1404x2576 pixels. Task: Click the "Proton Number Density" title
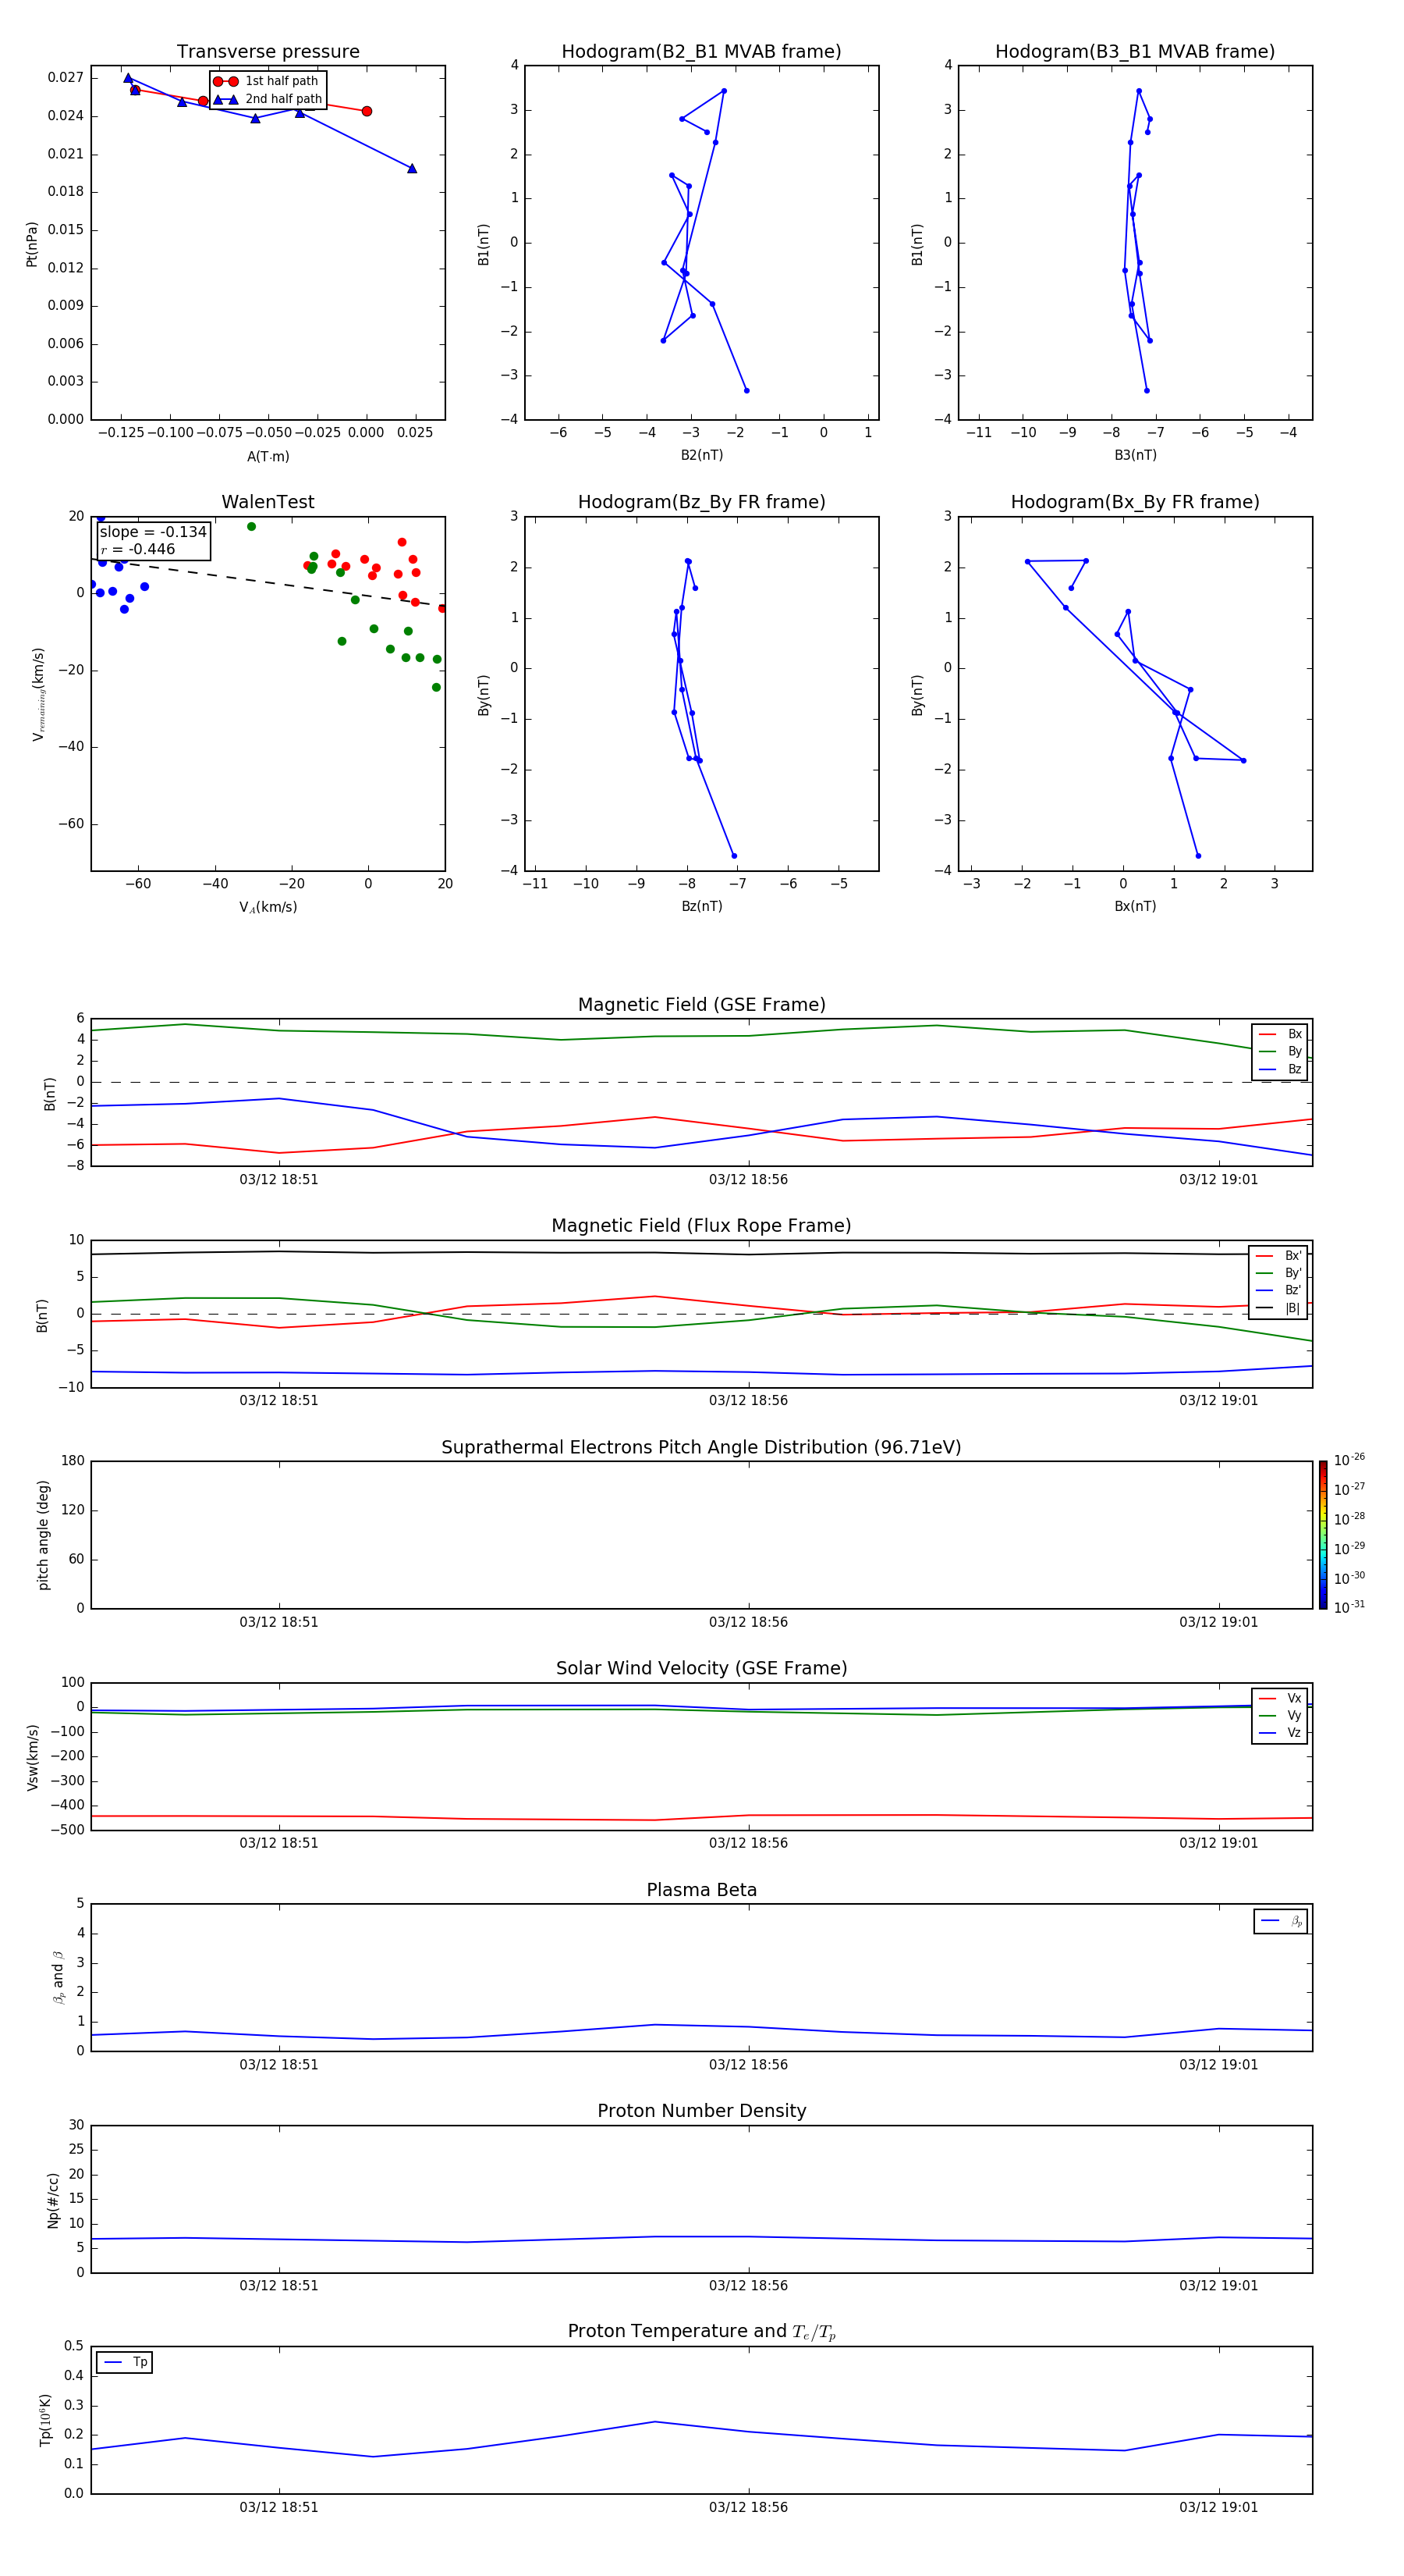(x=701, y=2111)
